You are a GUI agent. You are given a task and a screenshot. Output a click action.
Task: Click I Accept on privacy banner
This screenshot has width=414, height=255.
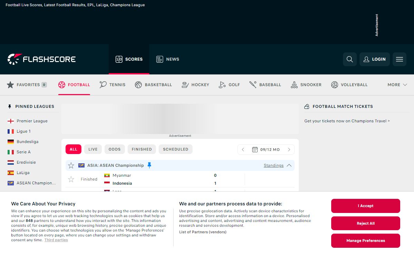366,206
